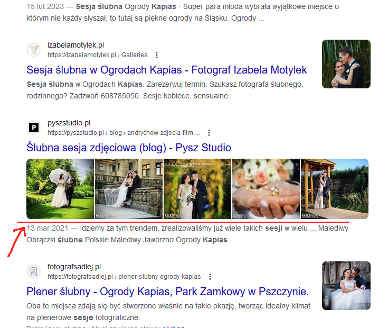Open couple at wooden gazebo photo thumbnail
This screenshot has height=328, width=388.
click(335, 189)
